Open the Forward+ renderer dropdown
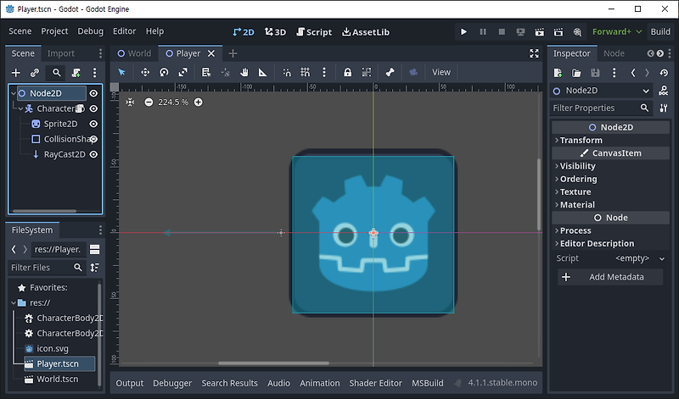The width and height of the screenshot is (679, 399). 617,31
